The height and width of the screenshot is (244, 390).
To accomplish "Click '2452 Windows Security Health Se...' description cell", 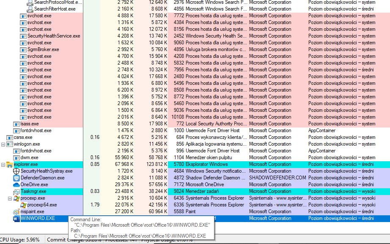I will [x=210, y=36].
